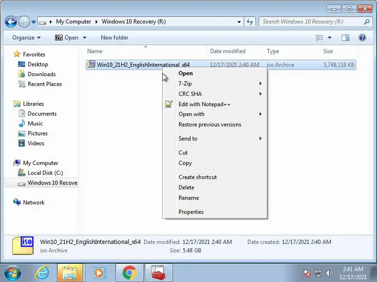This screenshot has width=377, height=282.
Task: Click the red toolbox taskbar icon
Action: (x=158, y=273)
